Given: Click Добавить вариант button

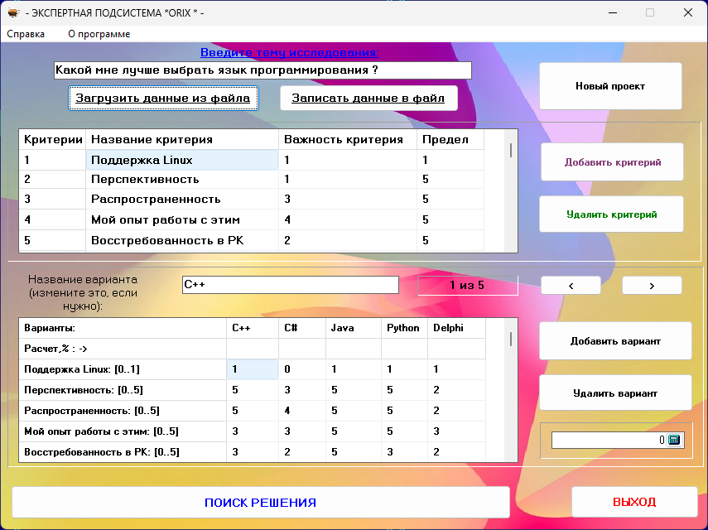Looking at the screenshot, I should click(615, 341).
